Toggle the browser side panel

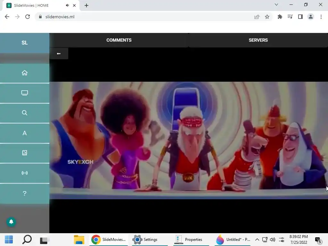[x=300, y=17]
